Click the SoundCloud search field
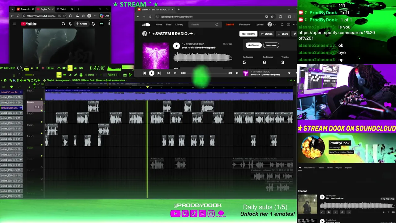Image resolution: width=396 pixels, height=223 pixels. pyautogui.click(x=205, y=24)
